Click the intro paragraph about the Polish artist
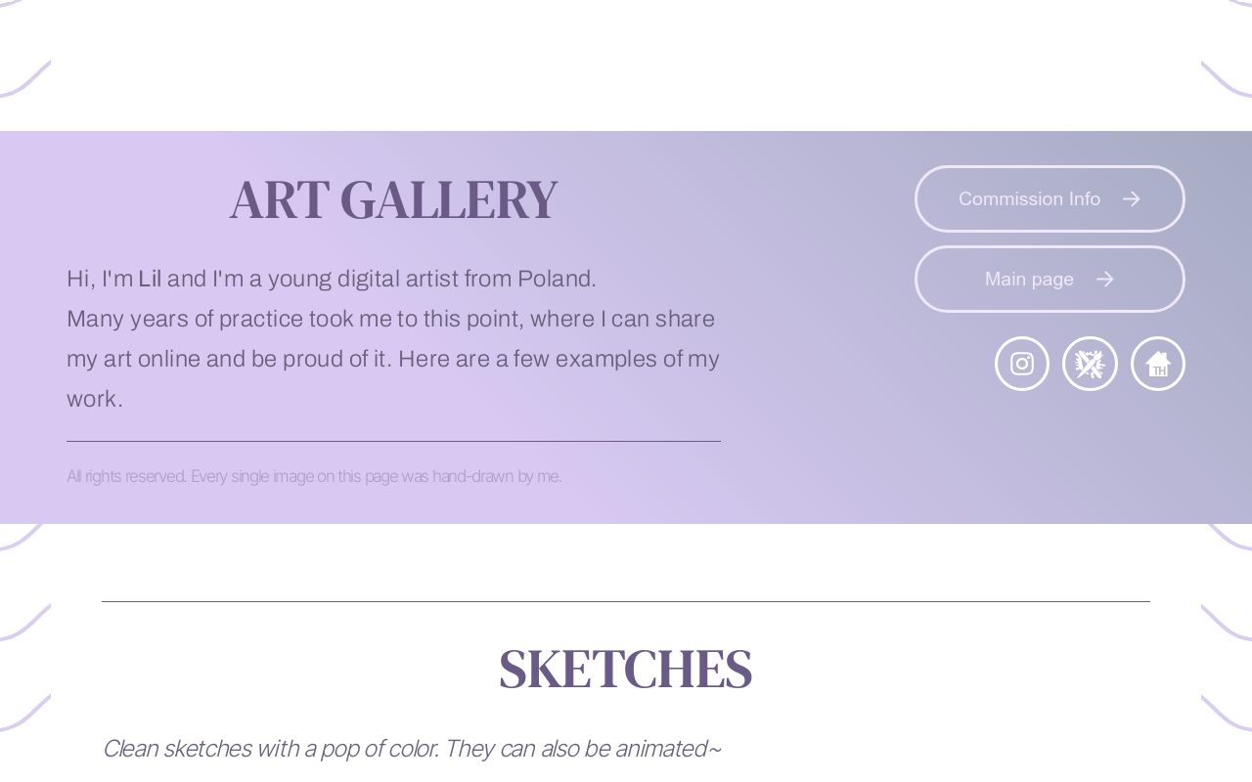Screen dimensions: 1252x782 coord(391,338)
